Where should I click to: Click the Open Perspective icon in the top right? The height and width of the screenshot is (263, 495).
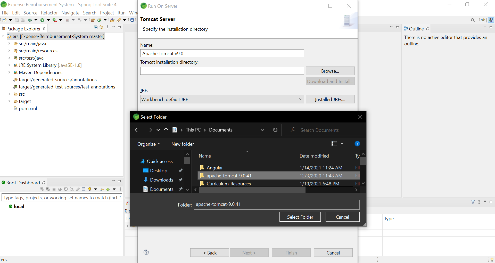pos(483,20)
